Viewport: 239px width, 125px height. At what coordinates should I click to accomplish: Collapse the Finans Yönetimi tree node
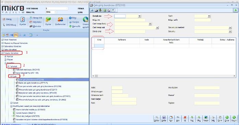point(2,53)
